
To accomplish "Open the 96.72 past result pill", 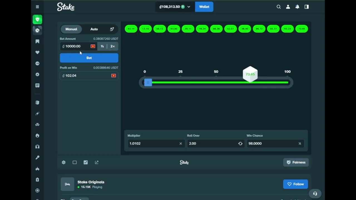I will [259, 29].
